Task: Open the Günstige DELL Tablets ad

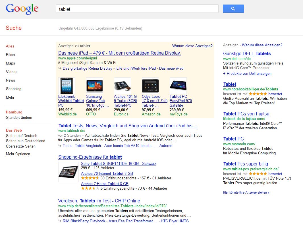Action: 247,53
